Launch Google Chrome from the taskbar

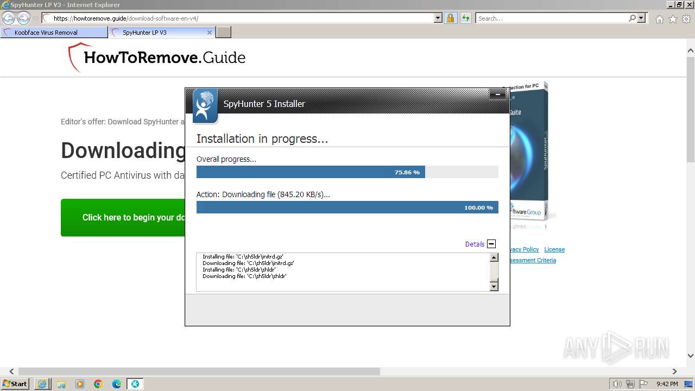tap(98, 384)
